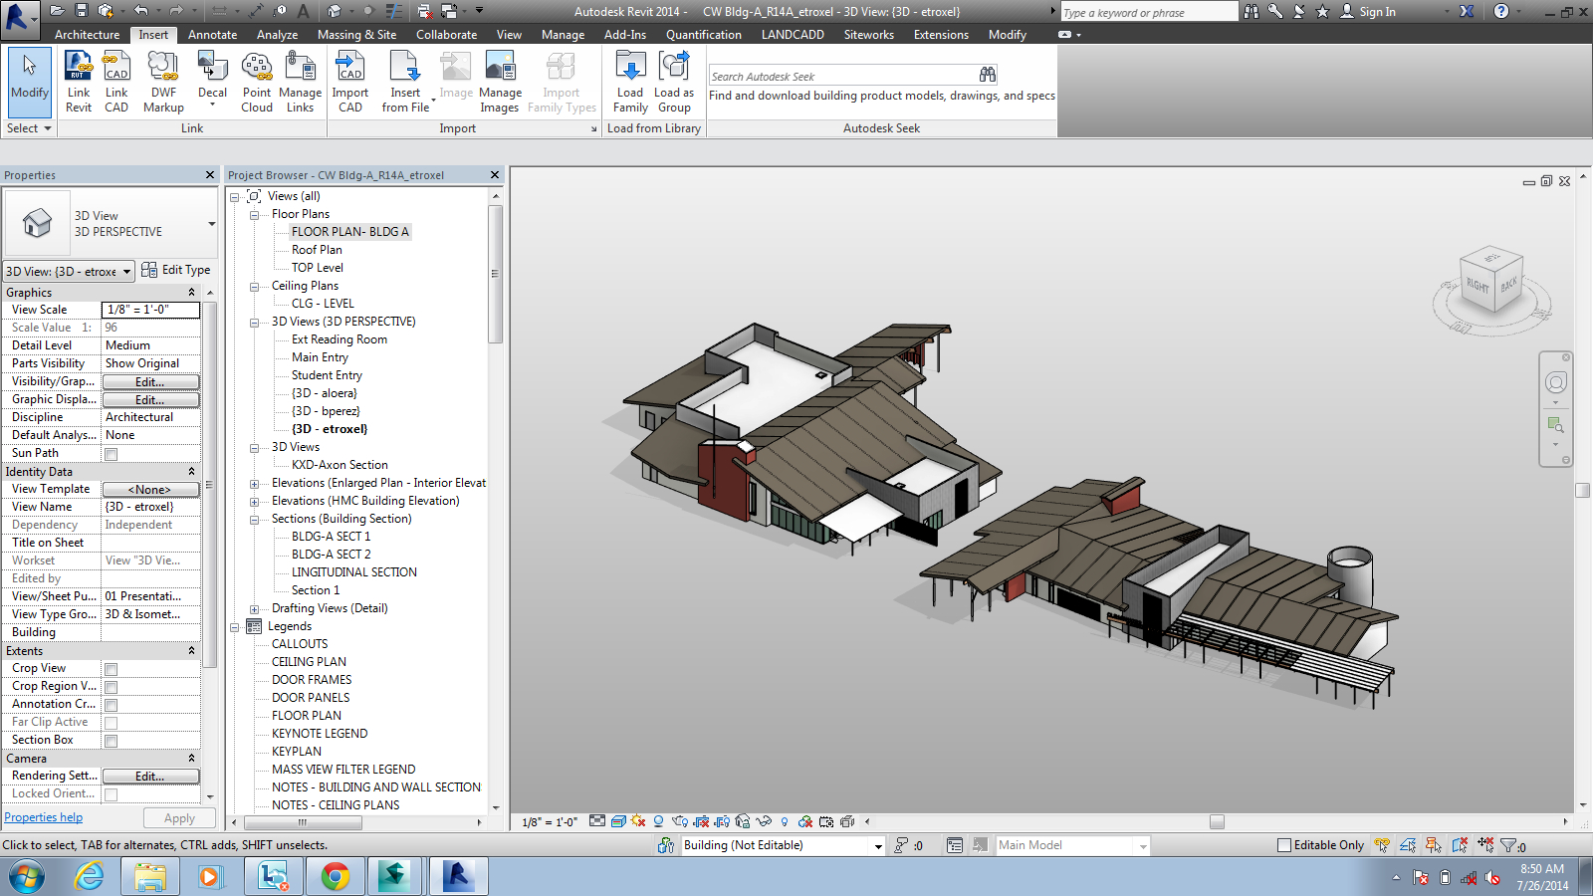Expand the Elevations (HMC Building Elevation) node
The image size is (1593, 896).
click(255, 501)
